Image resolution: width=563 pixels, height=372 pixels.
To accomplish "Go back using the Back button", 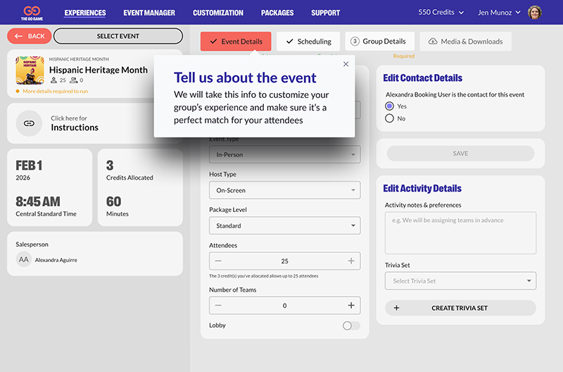I will coord(29,36).
